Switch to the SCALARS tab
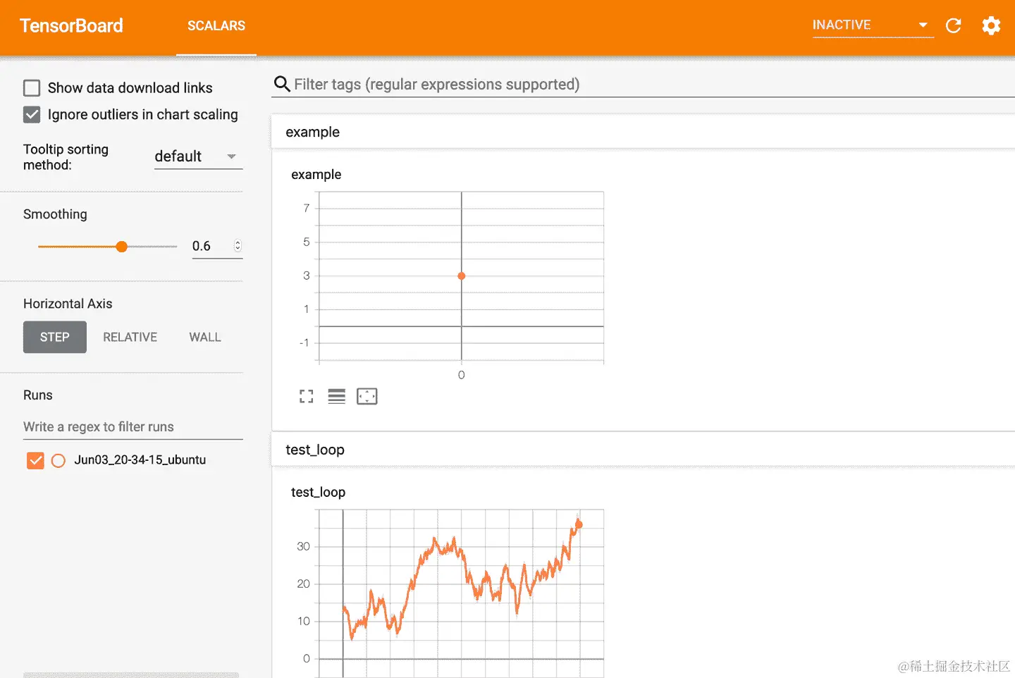 pyautogui.click(x=216, y=26)
